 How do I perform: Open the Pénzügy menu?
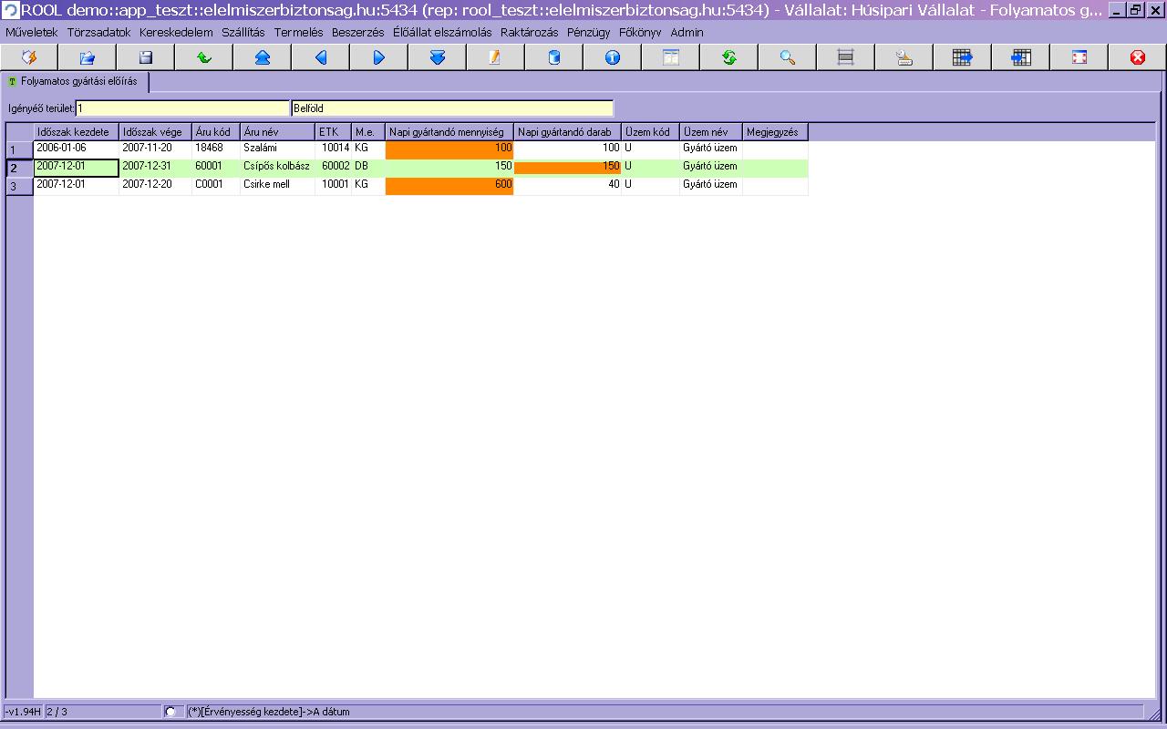pos(589,32)
